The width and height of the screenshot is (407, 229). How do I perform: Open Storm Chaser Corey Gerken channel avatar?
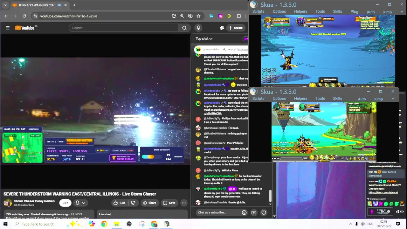(8, 203)
